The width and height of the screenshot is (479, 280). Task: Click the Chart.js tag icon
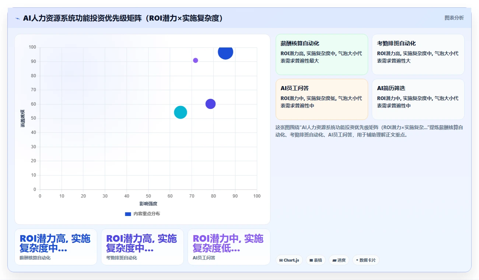click(281, 260)
